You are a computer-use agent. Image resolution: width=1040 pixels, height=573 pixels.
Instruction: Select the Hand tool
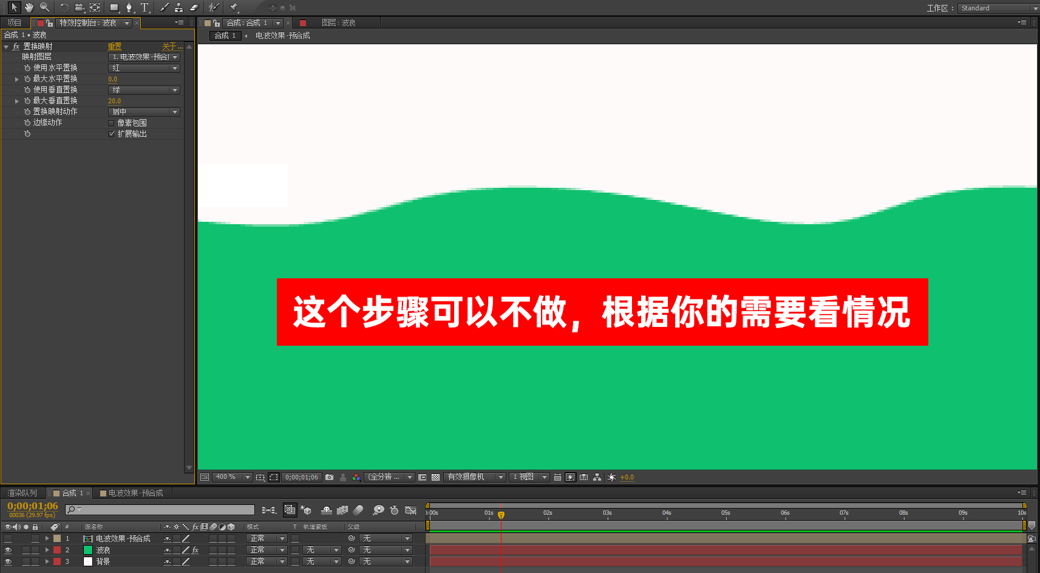[29, 7]
